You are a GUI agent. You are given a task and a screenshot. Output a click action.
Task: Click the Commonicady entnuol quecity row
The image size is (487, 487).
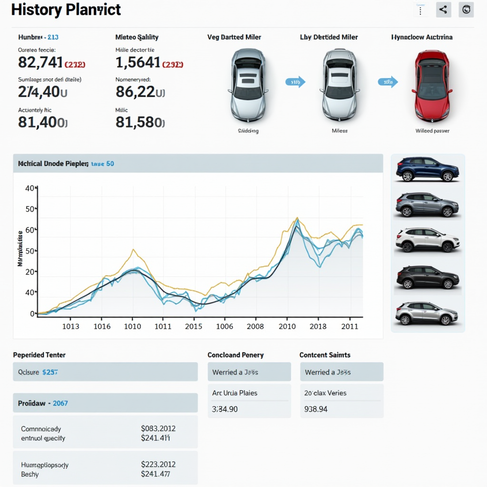coord(105,433)
